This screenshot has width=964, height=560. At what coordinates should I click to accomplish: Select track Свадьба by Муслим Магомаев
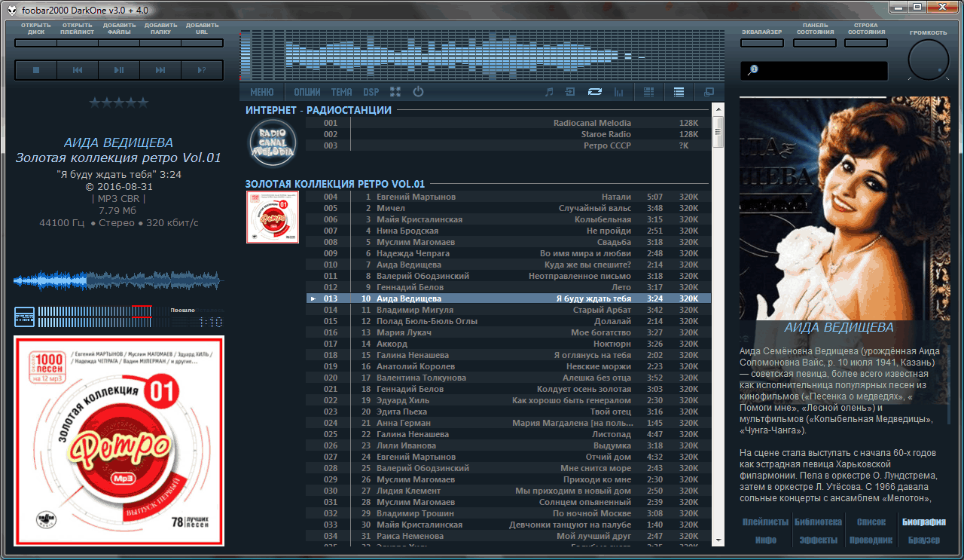(x=508, y=242)
